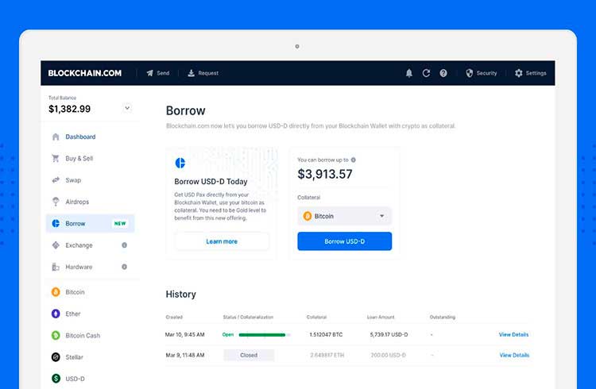Select the Hardware menu item
596x389 pixels.
pyautogui.click(x=79, y=267)
